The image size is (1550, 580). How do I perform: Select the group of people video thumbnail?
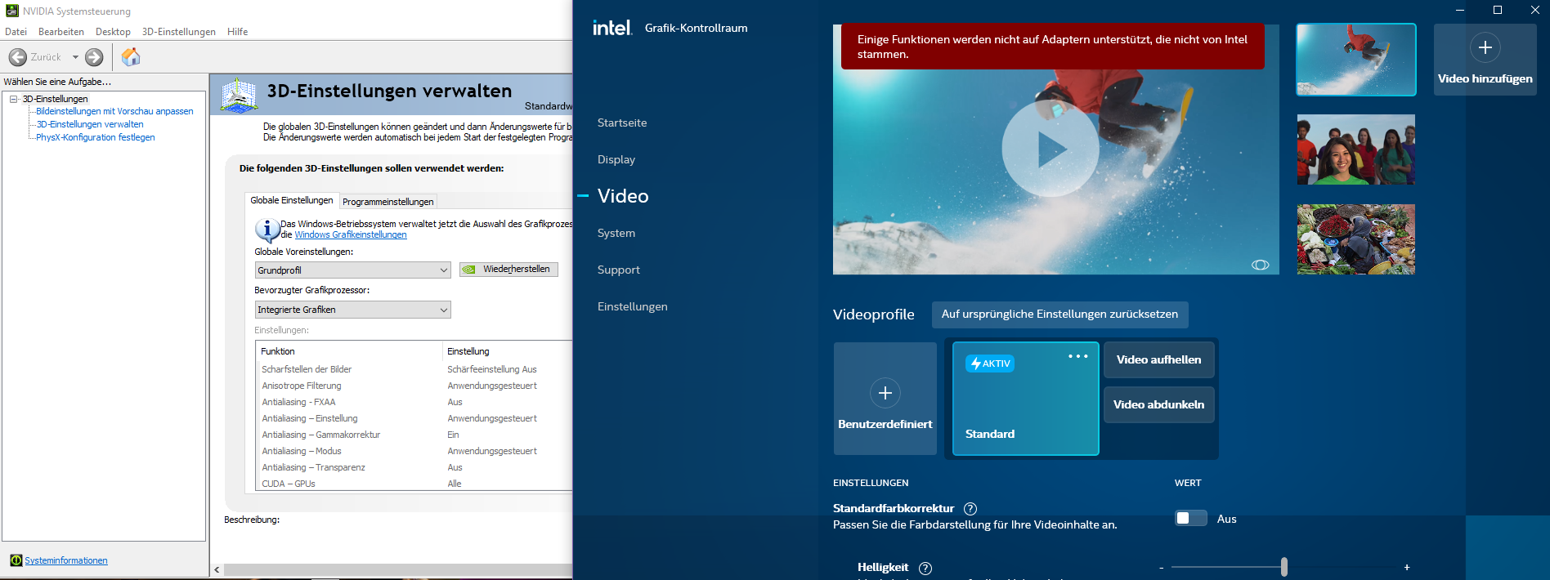(1356, 149)
